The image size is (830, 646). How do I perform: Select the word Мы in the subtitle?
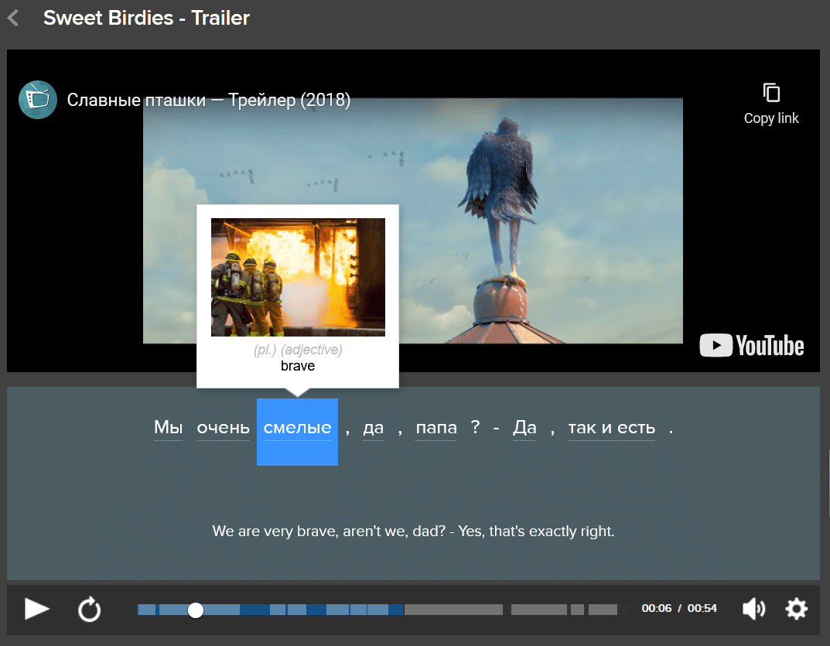(168, 428)
